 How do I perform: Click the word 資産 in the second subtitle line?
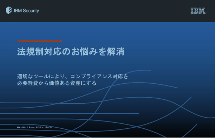pyautogui.click(x=75, y=83)
